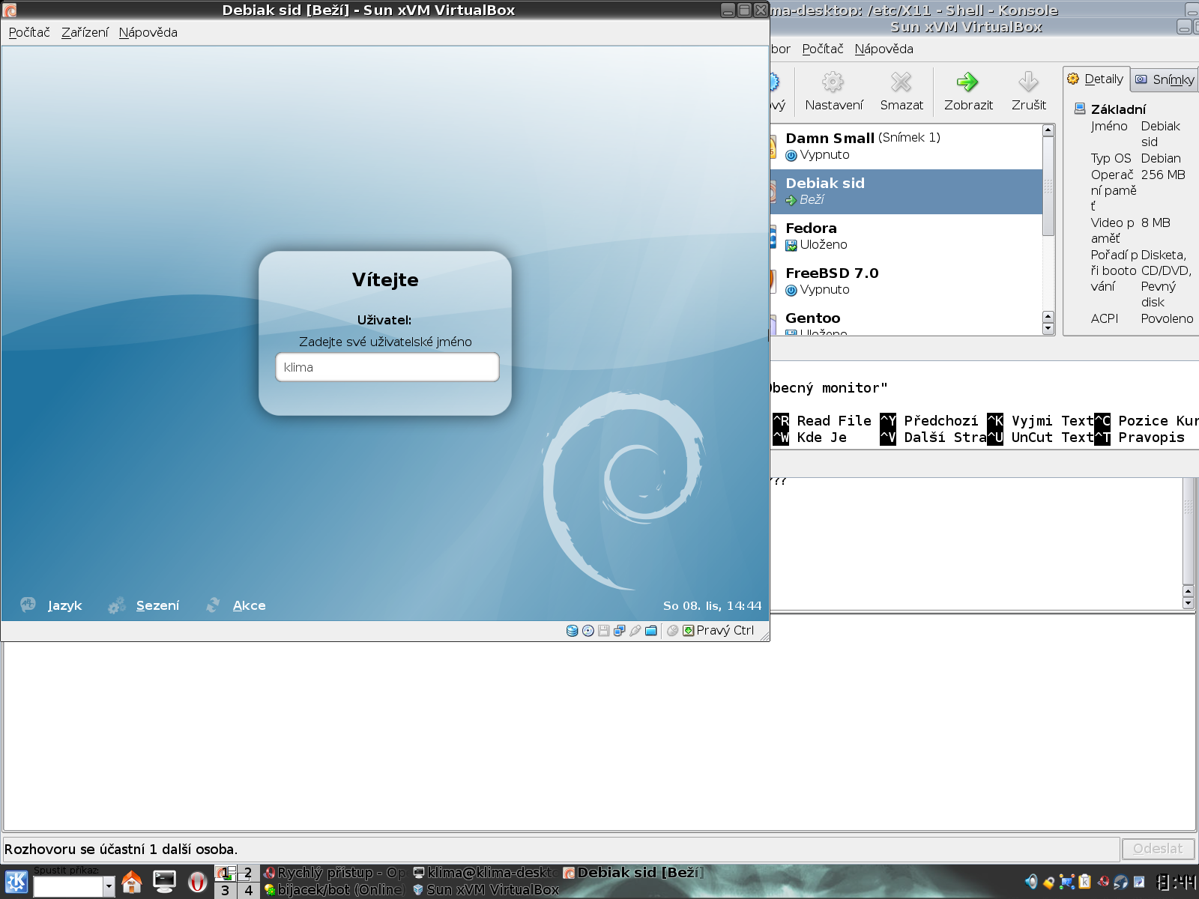Open the home folder icon in panel
1199x899 pixels.
(x=132, y=882)
